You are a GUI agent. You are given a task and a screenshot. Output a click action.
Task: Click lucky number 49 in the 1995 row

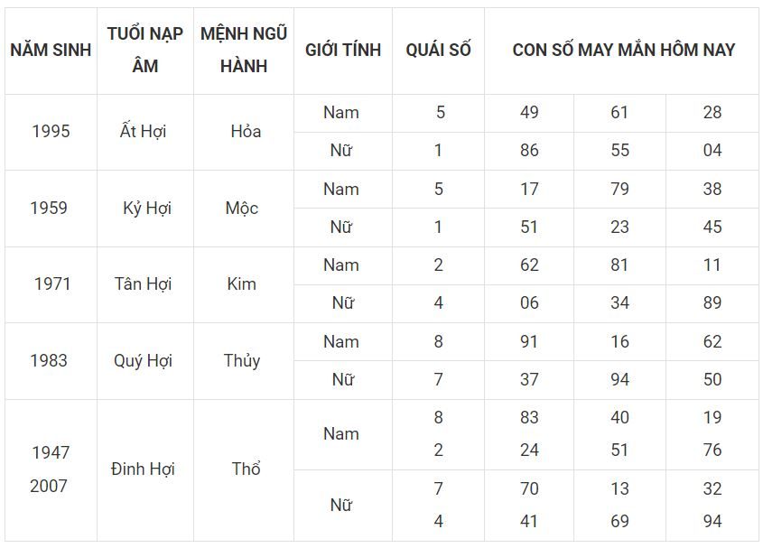point(529,113)
